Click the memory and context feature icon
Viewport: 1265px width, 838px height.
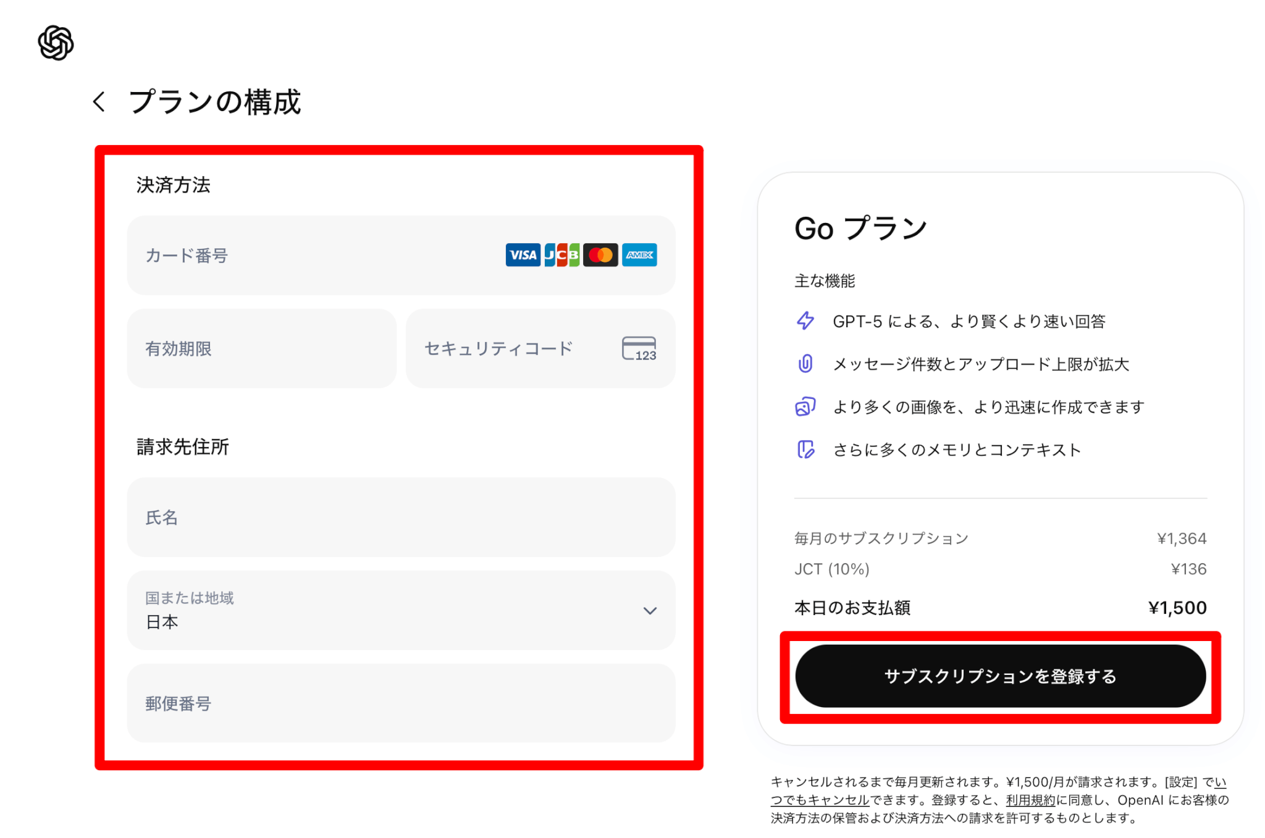pos(805,450)
